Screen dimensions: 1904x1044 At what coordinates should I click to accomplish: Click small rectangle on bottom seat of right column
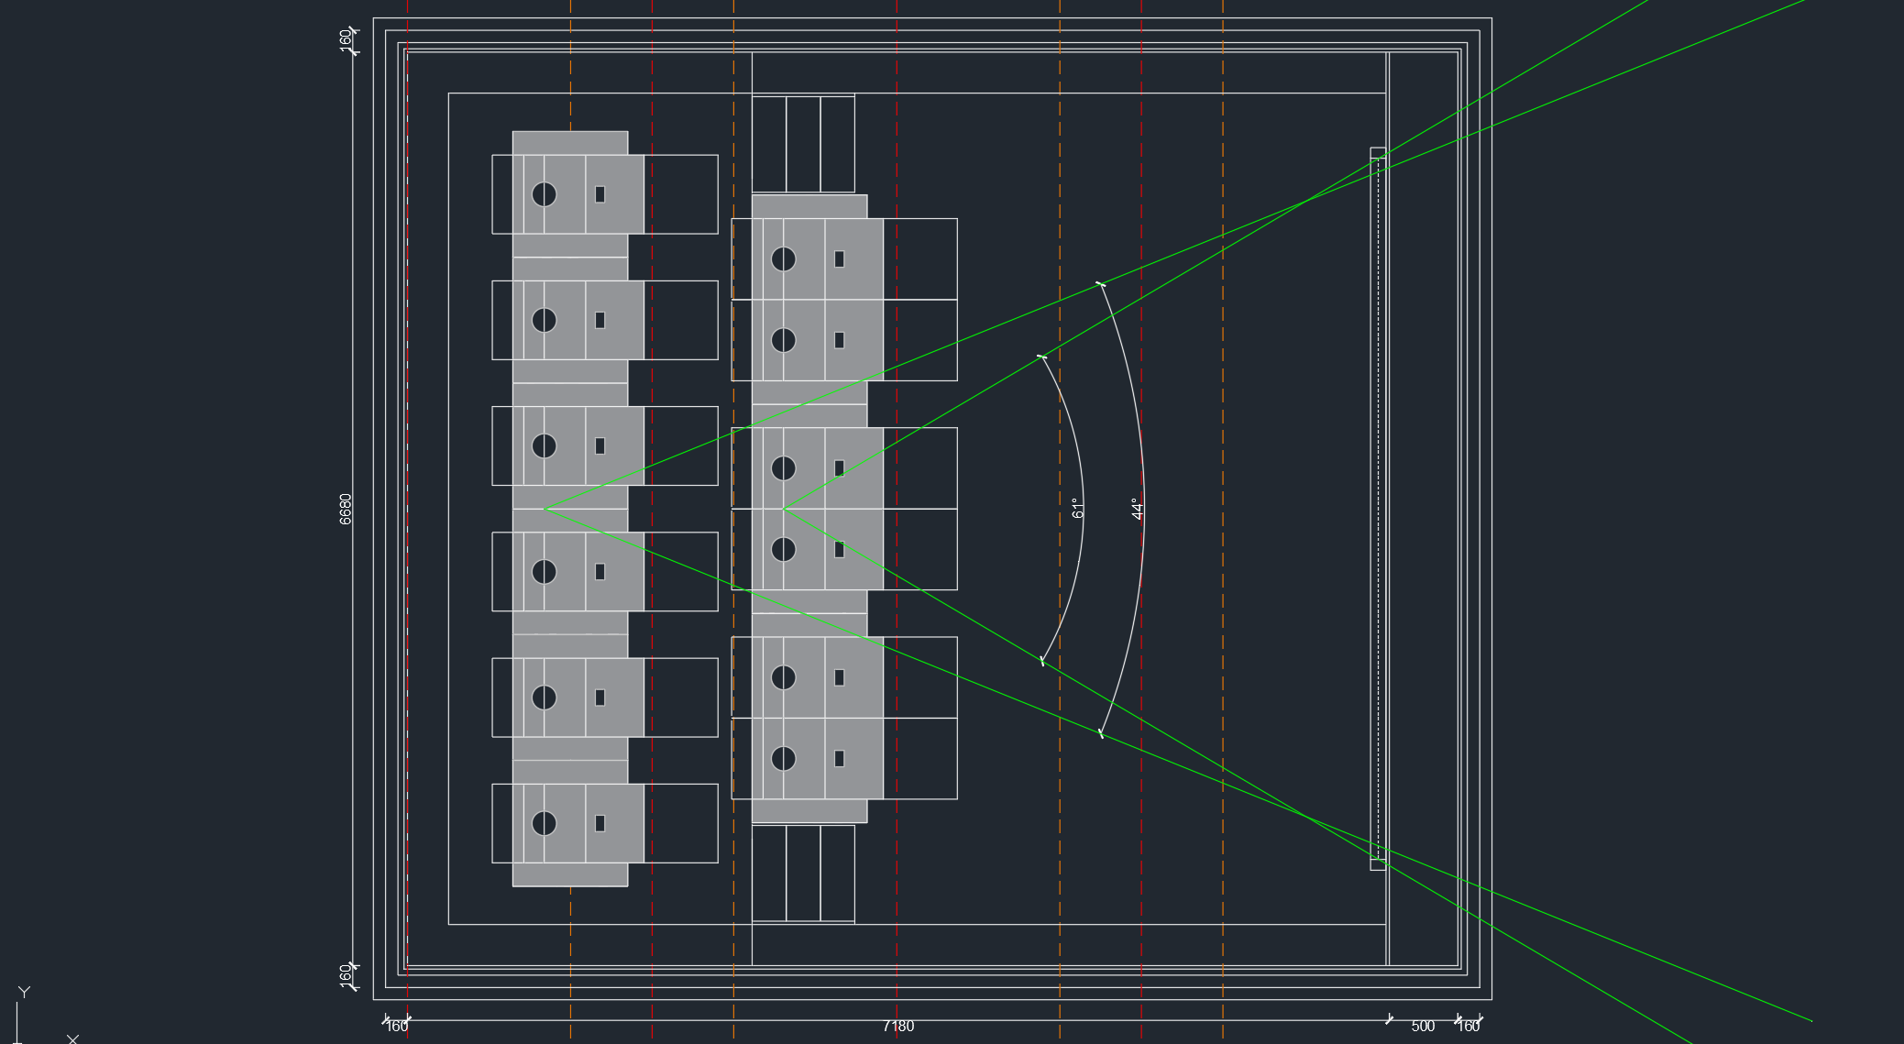[839, 758]
